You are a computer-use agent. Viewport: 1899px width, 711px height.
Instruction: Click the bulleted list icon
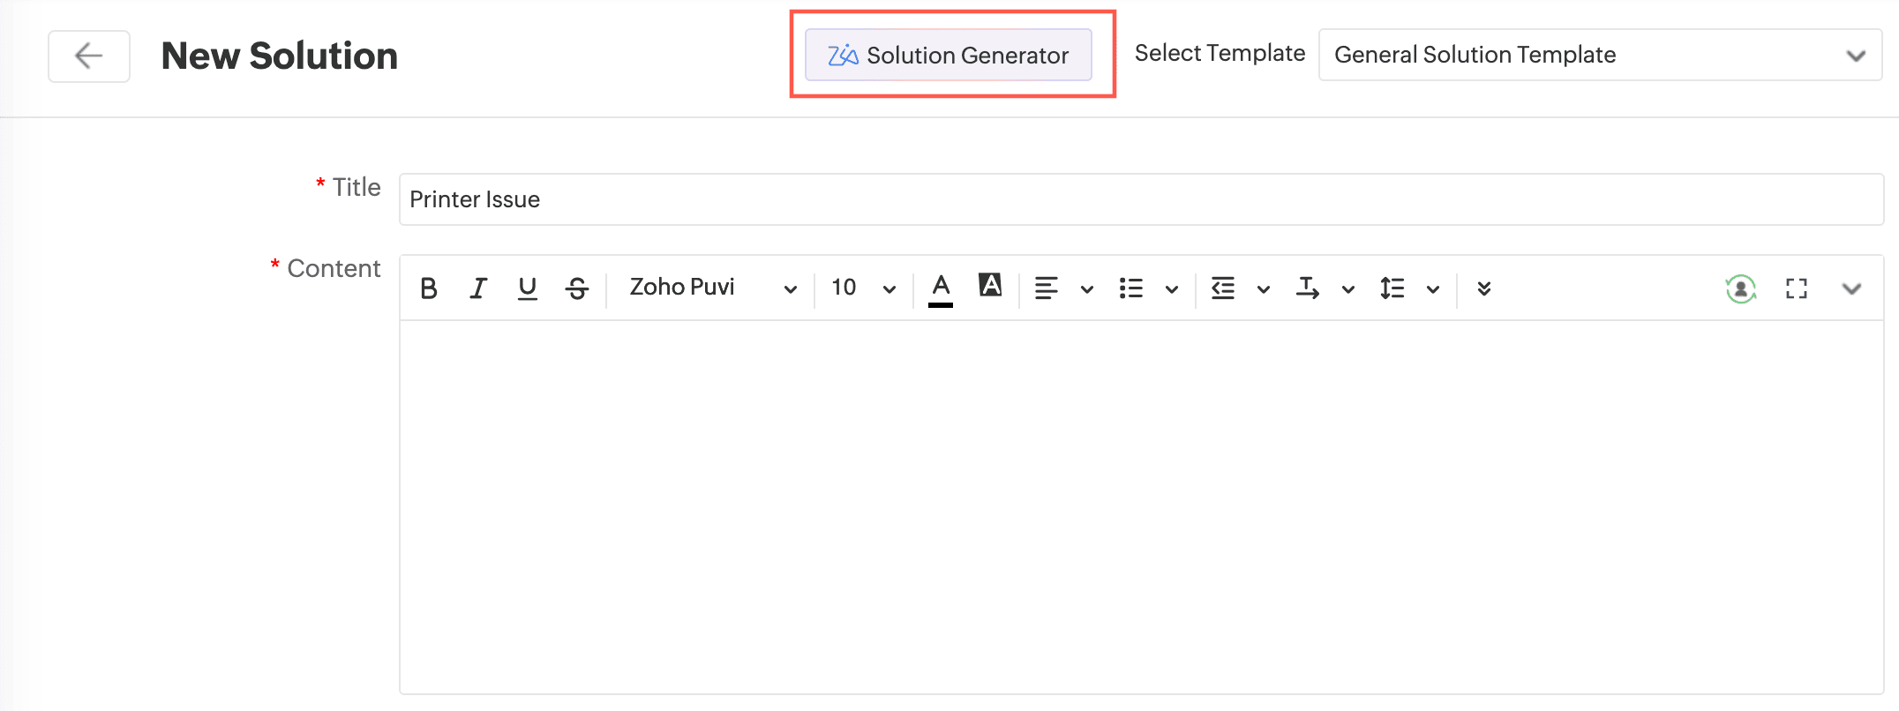(x=1131, y=288)
